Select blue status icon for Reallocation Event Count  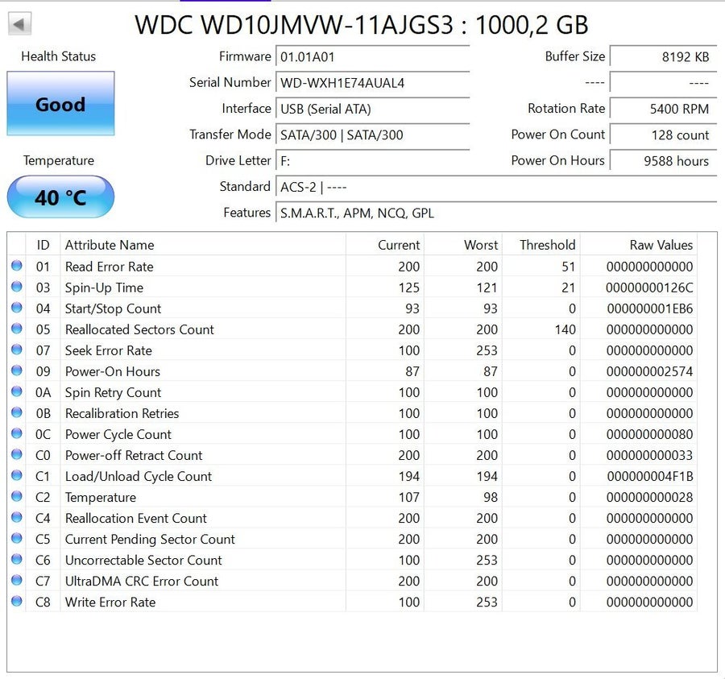[17, 517]
